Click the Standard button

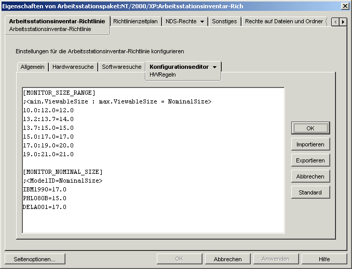click(310, 192)
